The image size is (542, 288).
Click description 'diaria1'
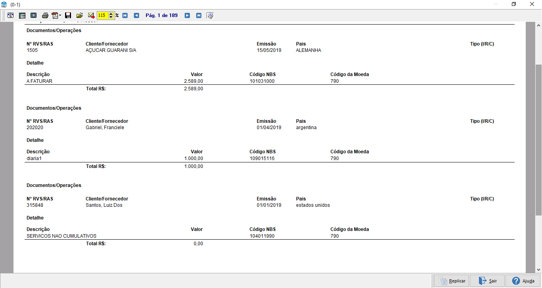click(x=34, y=158)
